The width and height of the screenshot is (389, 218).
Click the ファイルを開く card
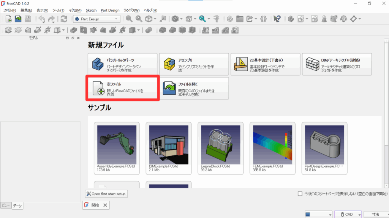click(x=194, y=89)
